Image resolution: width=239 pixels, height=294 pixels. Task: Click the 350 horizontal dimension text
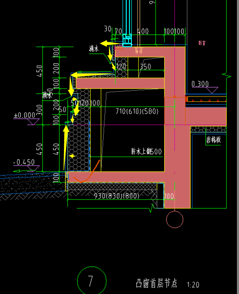coord(145,67)
